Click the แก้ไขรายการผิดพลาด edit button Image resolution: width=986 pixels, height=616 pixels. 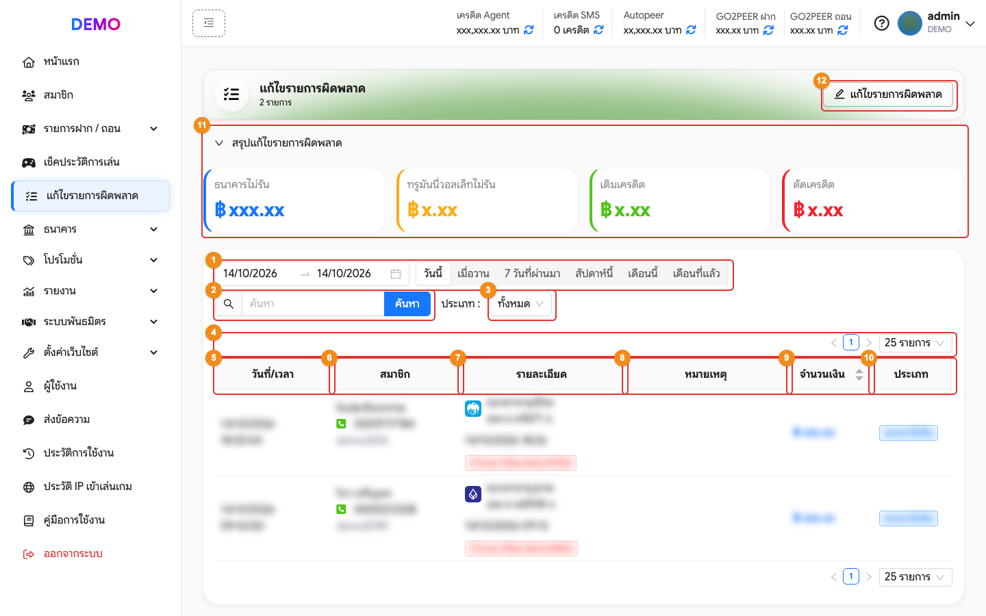pos(888,94)
